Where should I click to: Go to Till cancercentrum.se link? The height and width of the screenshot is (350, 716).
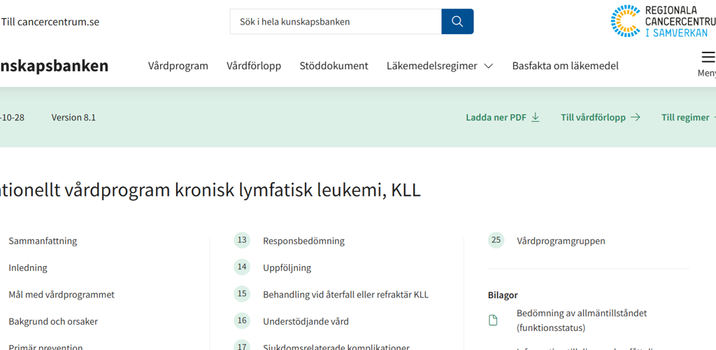pyautogui.click(x=50, y=22)
